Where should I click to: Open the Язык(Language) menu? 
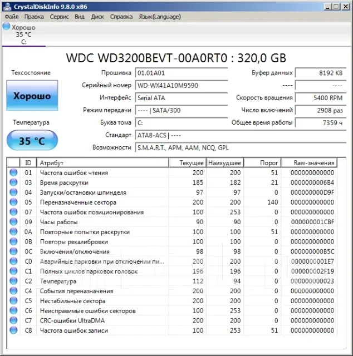pyautogui.click(x=160, y=17)
